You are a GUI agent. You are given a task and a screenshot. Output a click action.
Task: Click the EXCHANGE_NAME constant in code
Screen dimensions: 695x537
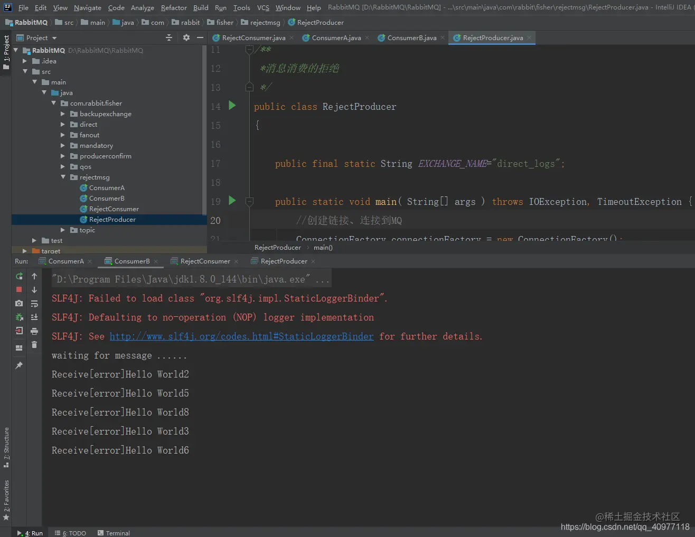(452, 164)
